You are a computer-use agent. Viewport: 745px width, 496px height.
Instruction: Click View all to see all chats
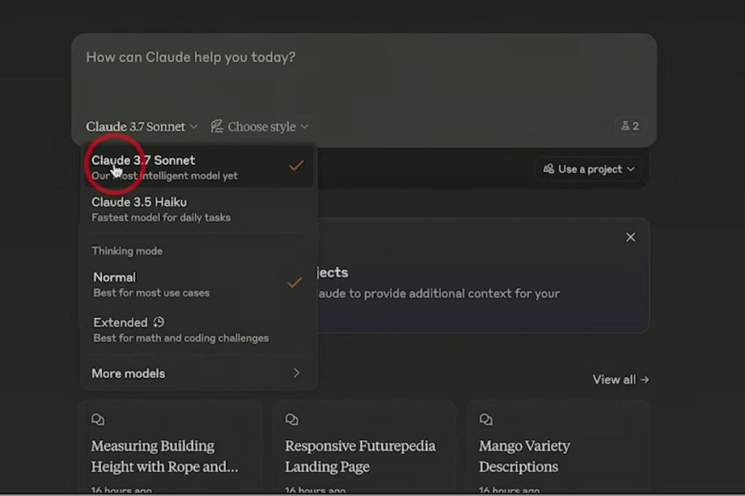pyautogui.click(x=620, y=379)
